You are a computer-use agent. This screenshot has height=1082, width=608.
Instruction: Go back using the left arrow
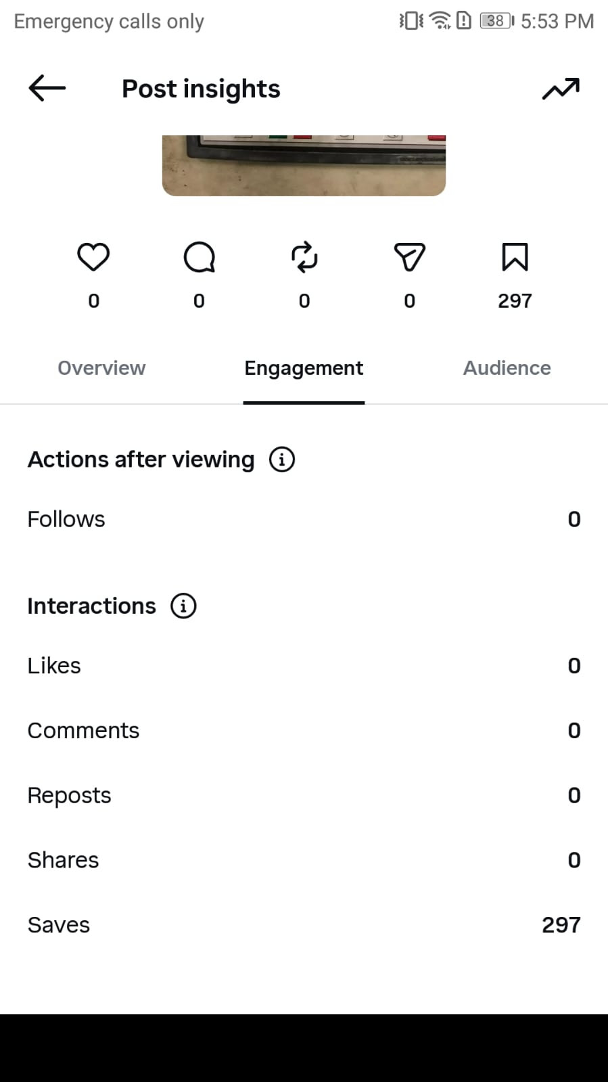click(47, 88)
